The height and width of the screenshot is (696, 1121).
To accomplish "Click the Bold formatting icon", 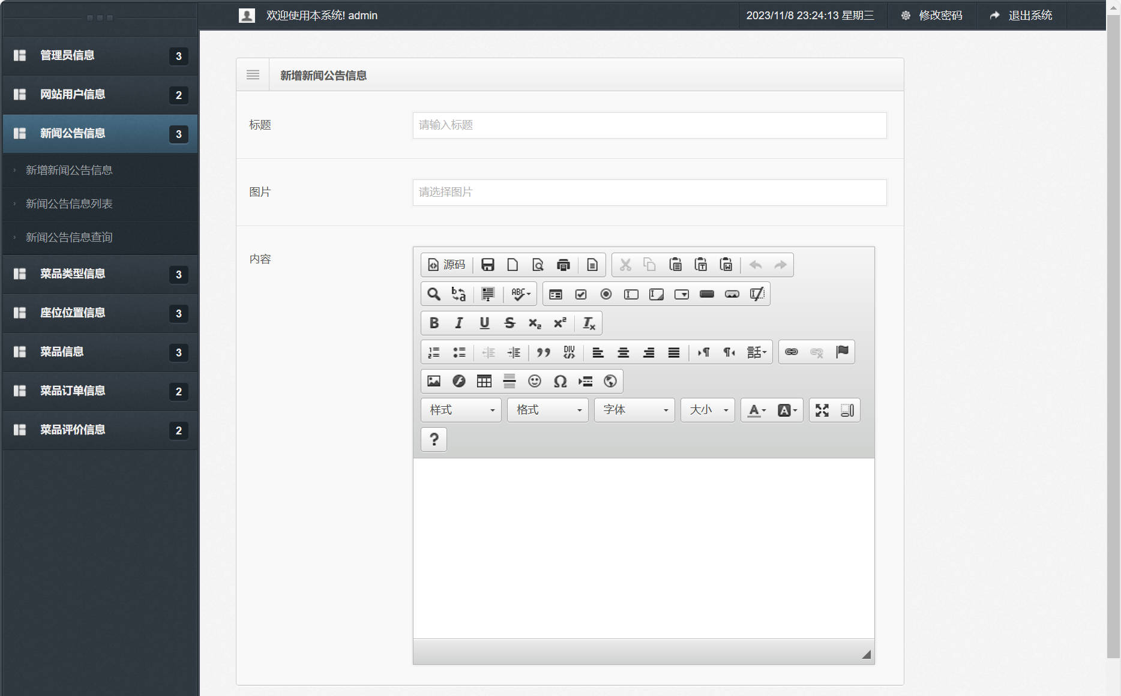I will click(434, 323).
